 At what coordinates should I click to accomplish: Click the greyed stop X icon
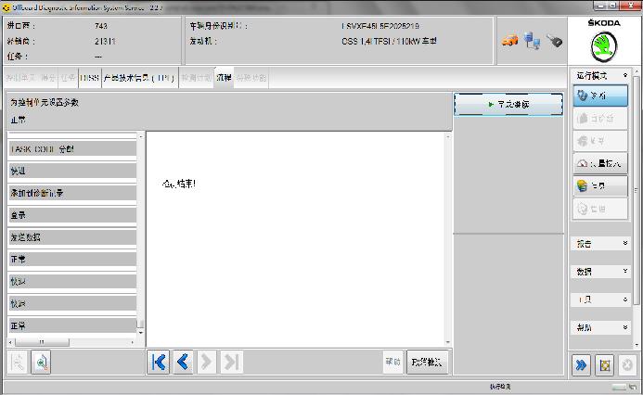[x=627, y=365]
